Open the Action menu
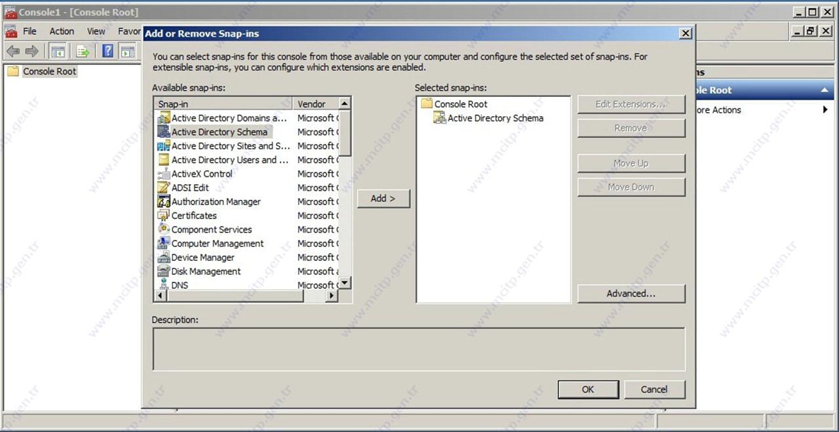The height and width of the screenshot is (432, 839). point(62,31)
